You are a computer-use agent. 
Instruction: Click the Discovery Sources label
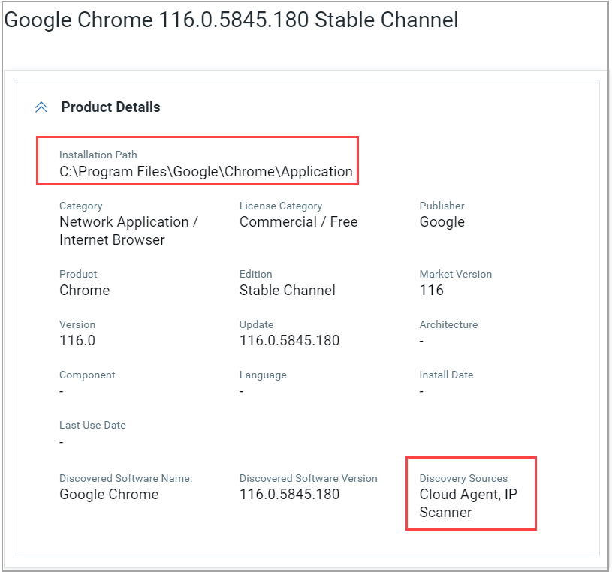(x=463, y=478)
